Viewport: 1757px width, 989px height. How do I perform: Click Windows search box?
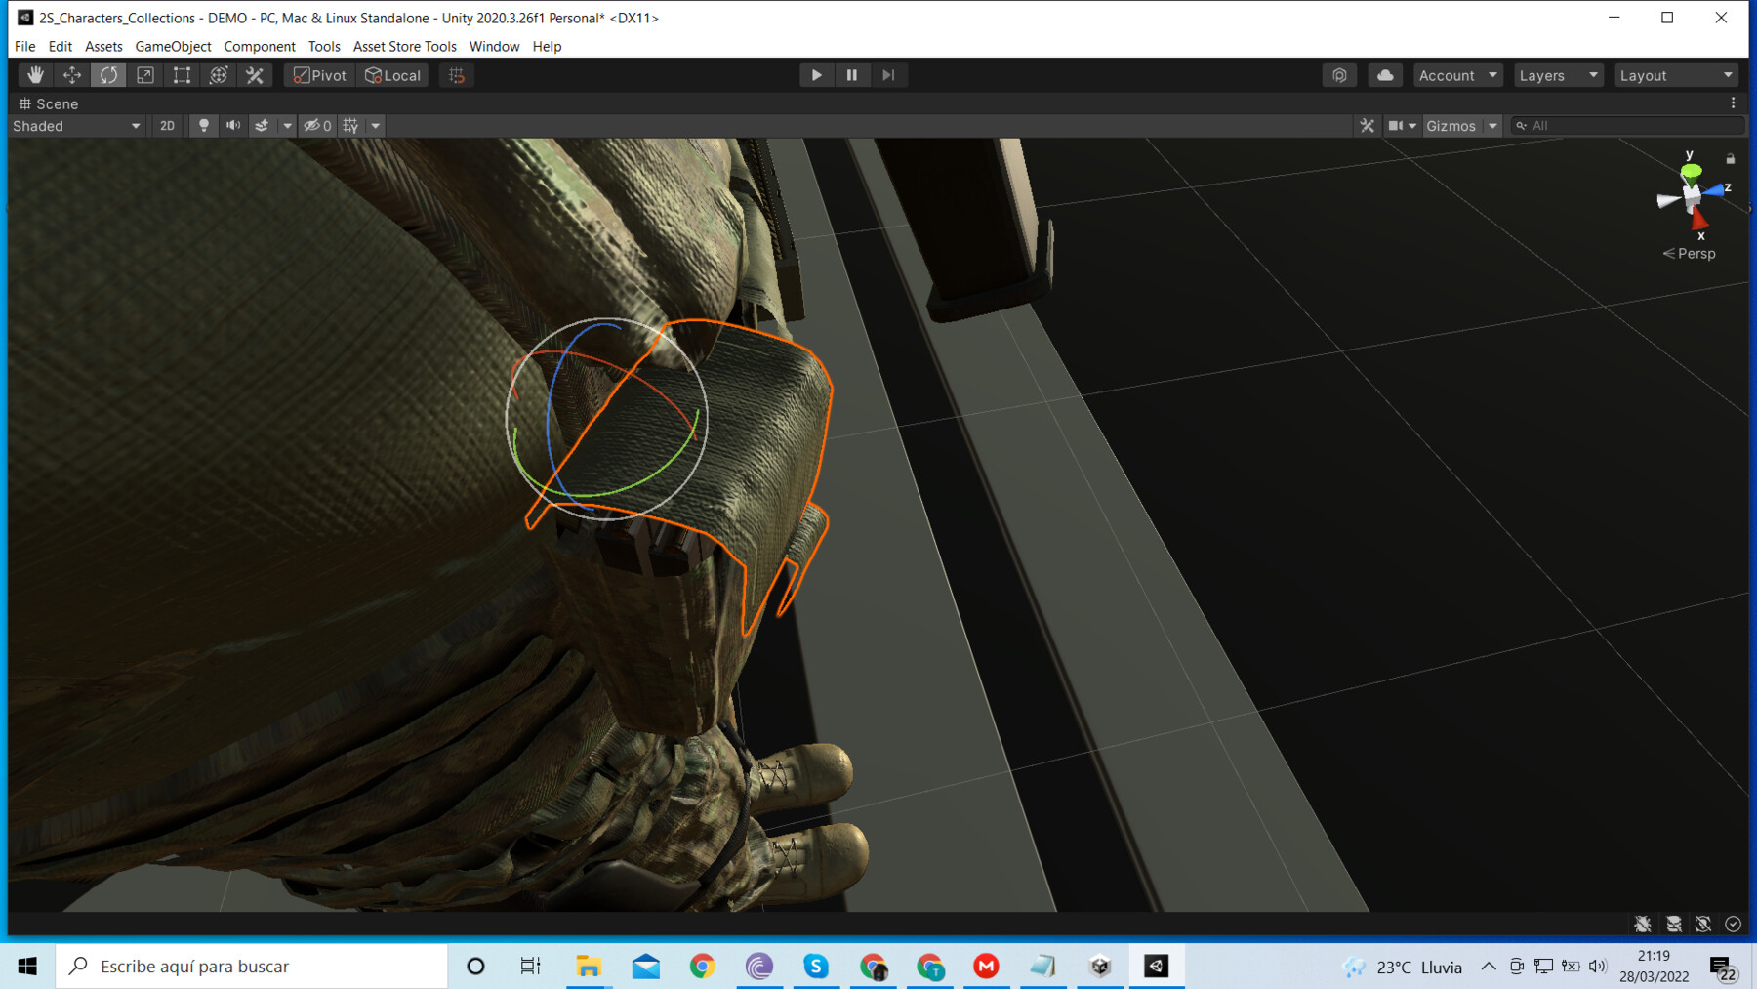pyautogui.click(x=252, y=967)
